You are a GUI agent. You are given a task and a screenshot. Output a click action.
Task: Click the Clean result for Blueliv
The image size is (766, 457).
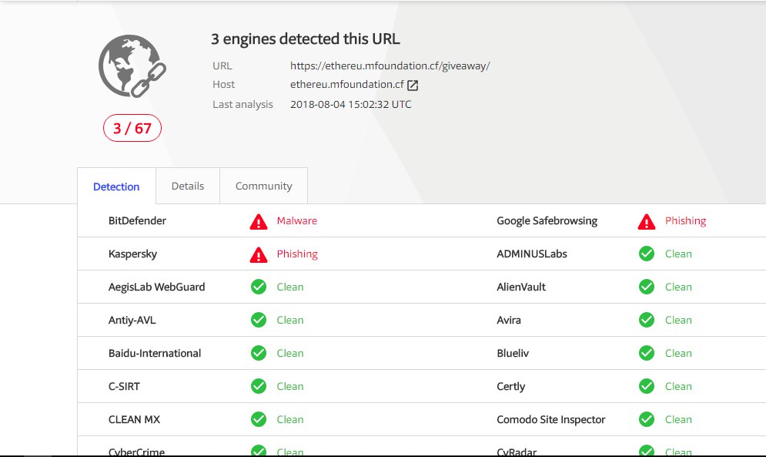[678, 353]
